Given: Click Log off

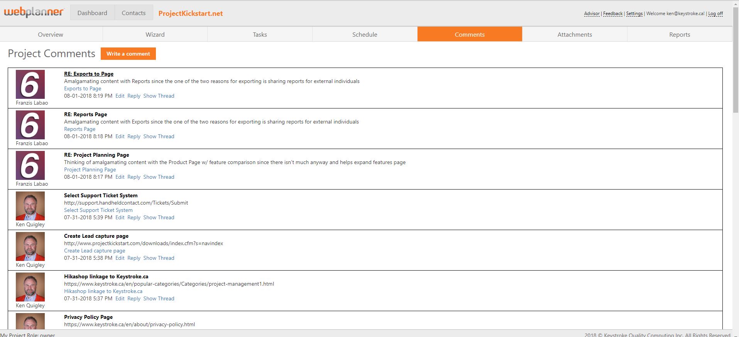Looking at the screenshot, I should click(x=715, y=14).
